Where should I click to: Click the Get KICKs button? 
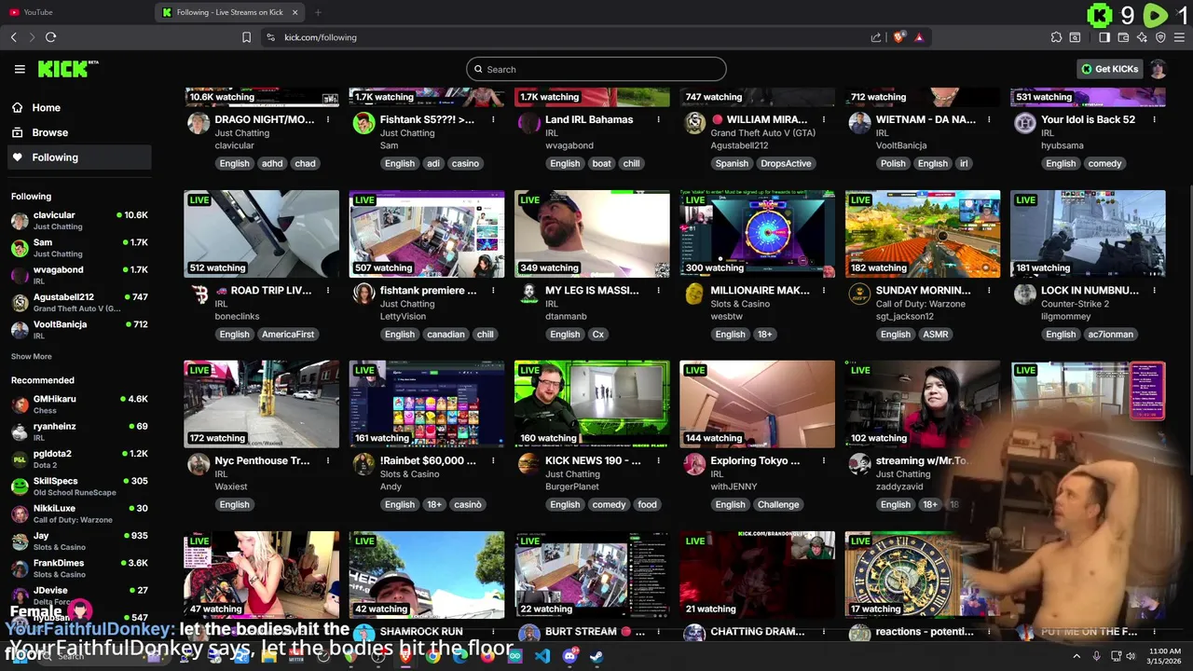pyautogui.click(x=1109, y=69)
